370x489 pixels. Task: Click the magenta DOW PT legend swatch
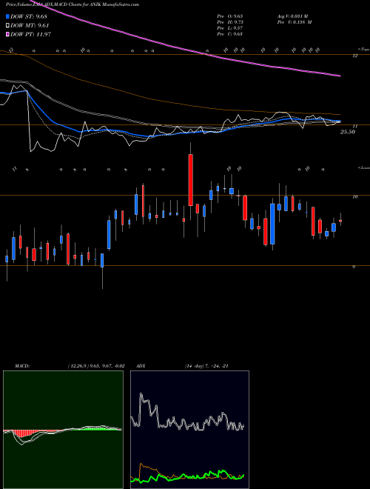[x=8, y=34]
